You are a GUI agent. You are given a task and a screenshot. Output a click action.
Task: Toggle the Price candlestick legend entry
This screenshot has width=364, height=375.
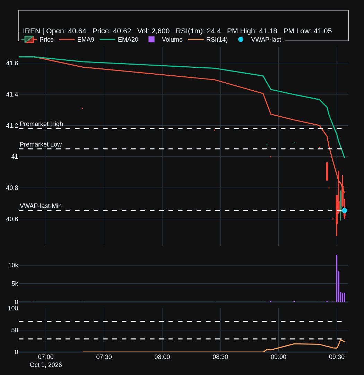pyautogui.click(x=37, y=40)
